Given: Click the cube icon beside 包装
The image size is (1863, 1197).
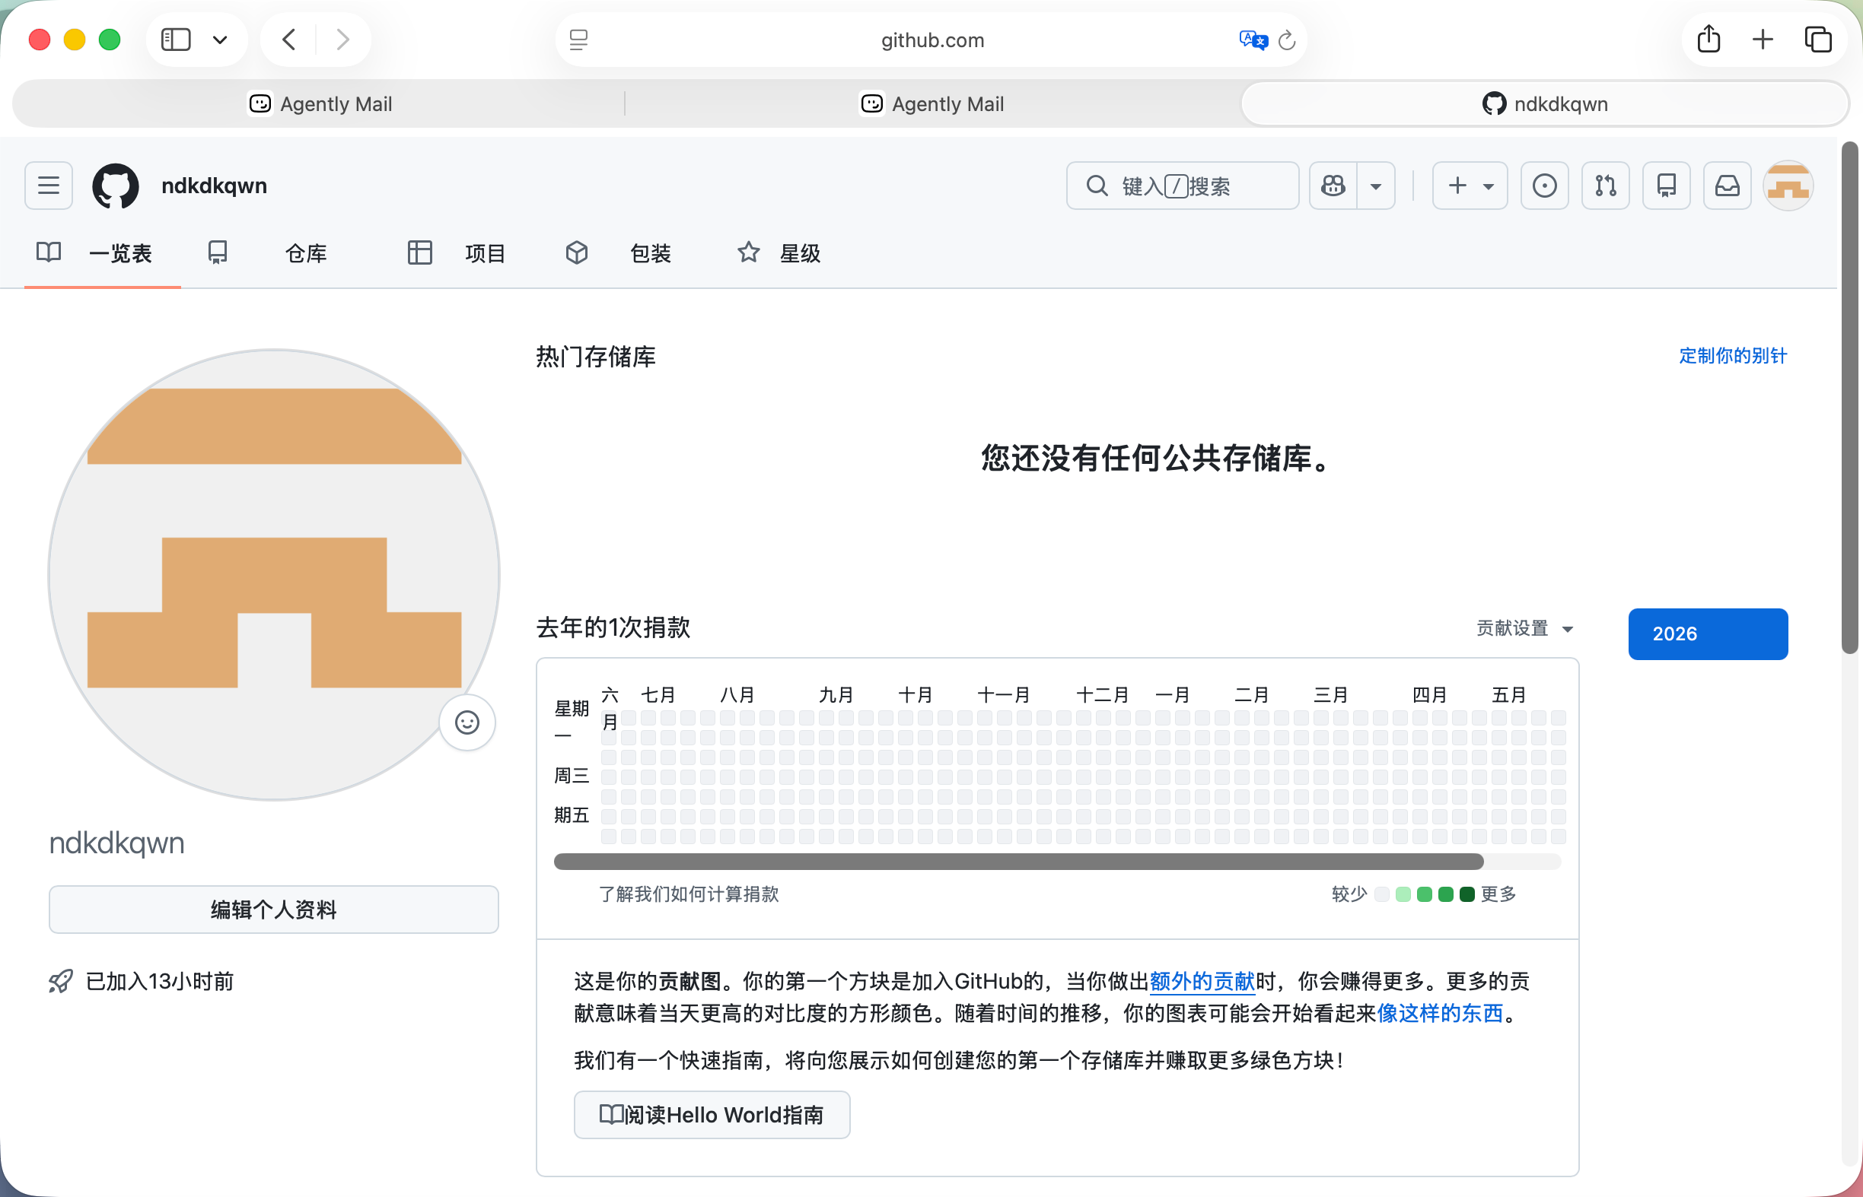Looking at the screenshot, I should pos(576,252).
